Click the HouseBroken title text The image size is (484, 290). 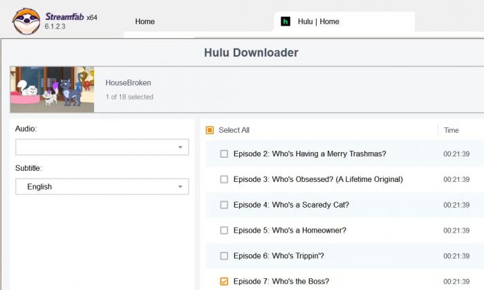(128, 83)
